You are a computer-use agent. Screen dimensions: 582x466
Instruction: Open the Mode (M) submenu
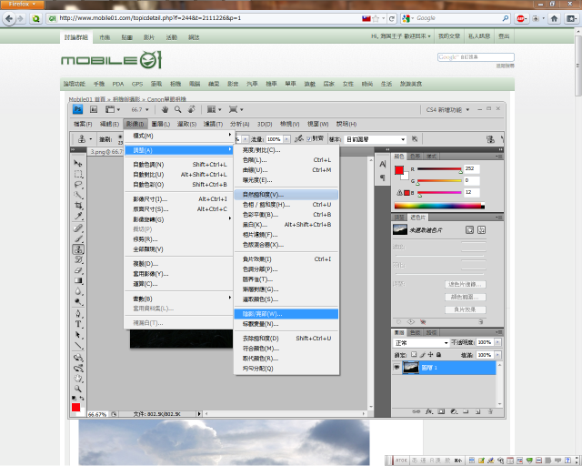click(x=178, y=136)
